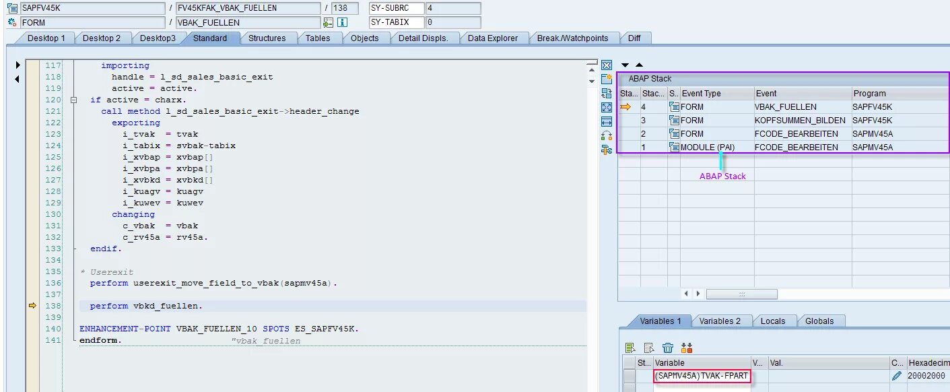
Task: Click the second variables toolbar list icon
Action: point(649,348)
